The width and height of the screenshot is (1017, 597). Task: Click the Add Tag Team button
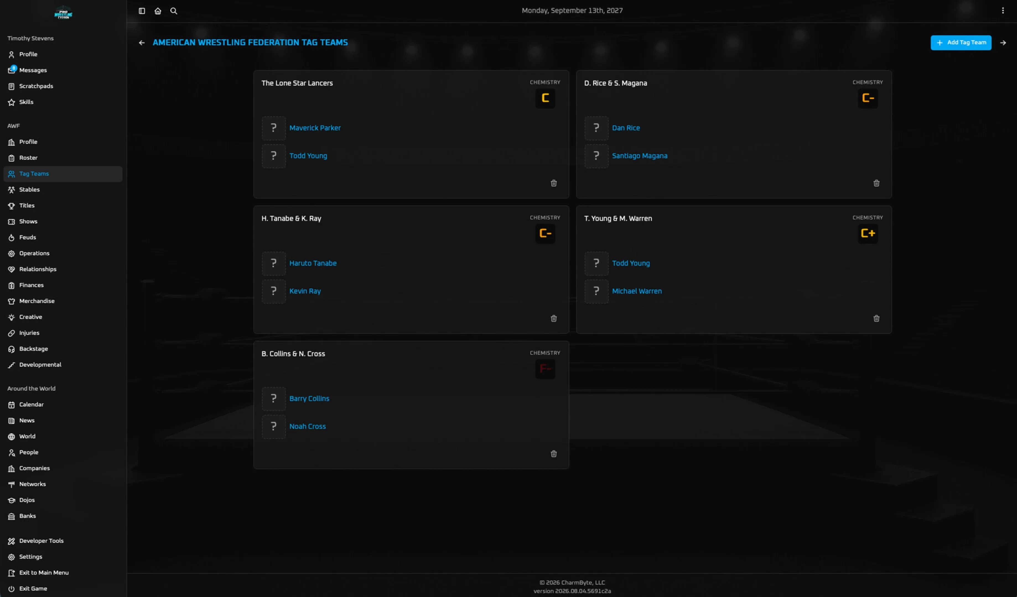(961, 43)
